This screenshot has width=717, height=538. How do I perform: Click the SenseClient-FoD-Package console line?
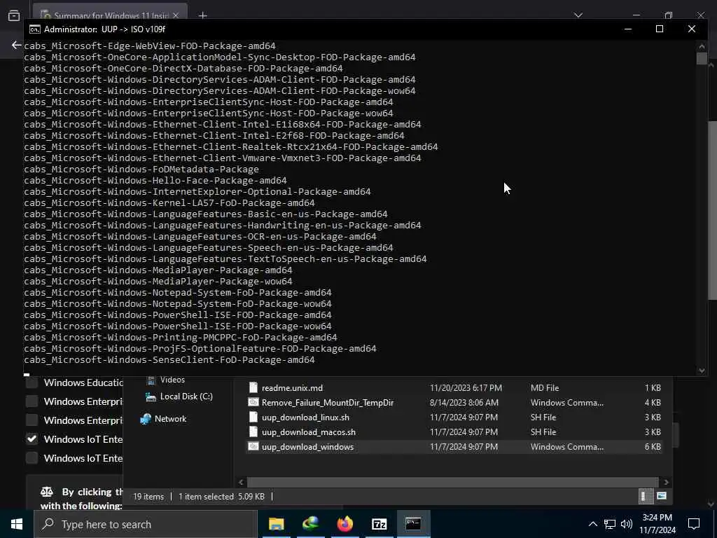[x=169, y=360]
